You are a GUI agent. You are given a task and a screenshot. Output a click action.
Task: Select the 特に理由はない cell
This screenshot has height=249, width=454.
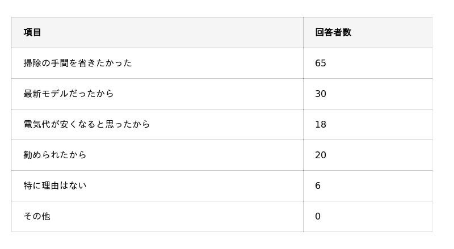click(55, 185)
